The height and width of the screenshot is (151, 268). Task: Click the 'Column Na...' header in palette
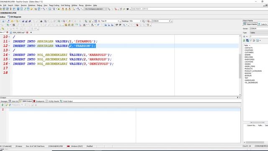tap(251, 125)
